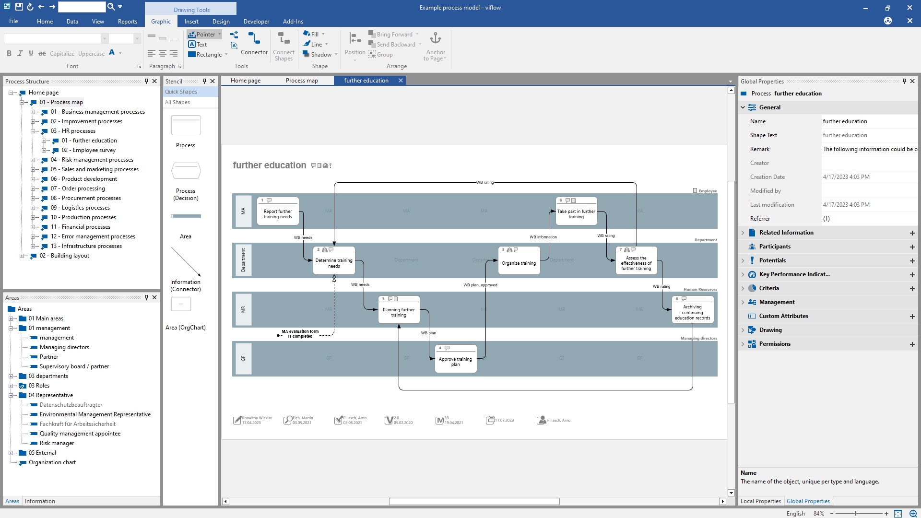
Task: Toggle the Employee checkbox above the swimlane
Action: click(x=695, y=190)
